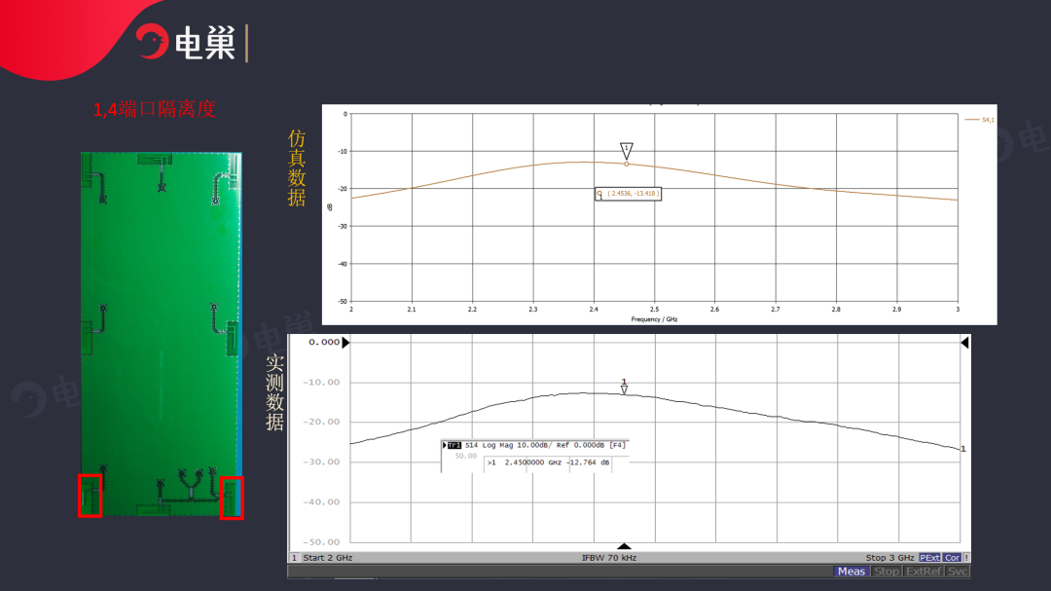This screenshot has width=1051, height=591.
Task: Click the 仿真数据 vertical label
Action: 296,168
